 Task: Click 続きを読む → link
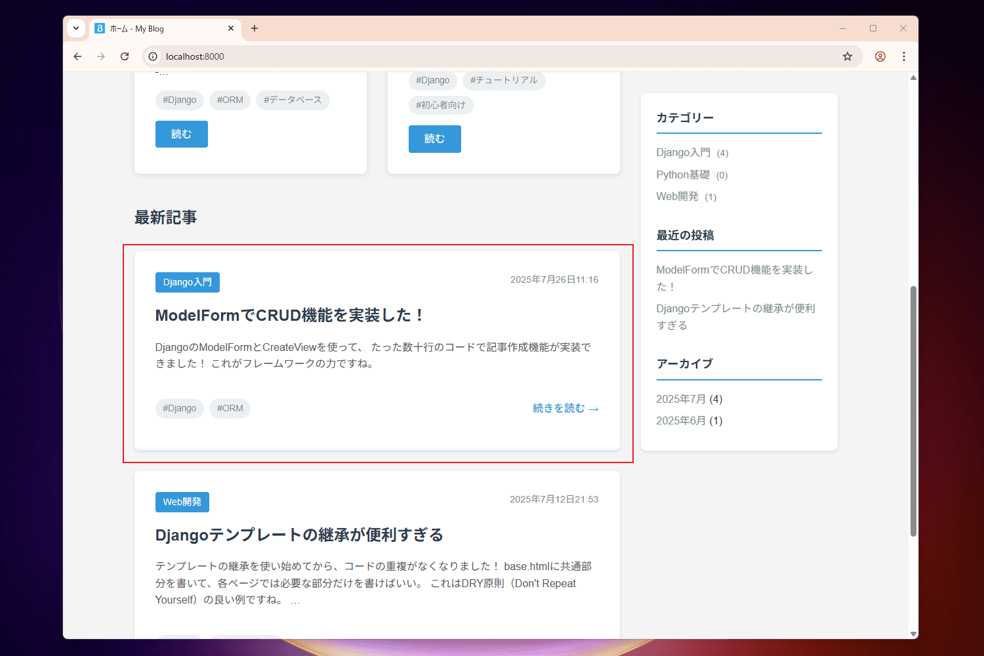(x=565, y=409)
